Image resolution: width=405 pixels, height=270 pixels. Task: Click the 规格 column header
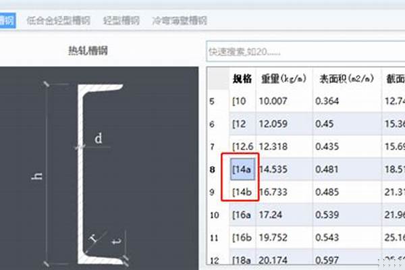pyautogui.click(x=242, y=78)
